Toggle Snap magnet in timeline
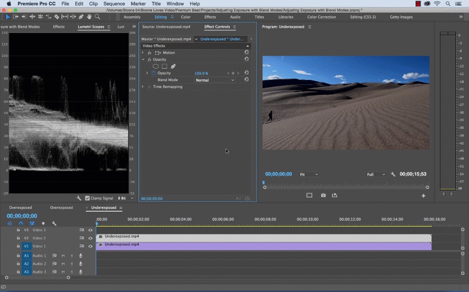This screenshot has width=469, height=292. (20, 224)
